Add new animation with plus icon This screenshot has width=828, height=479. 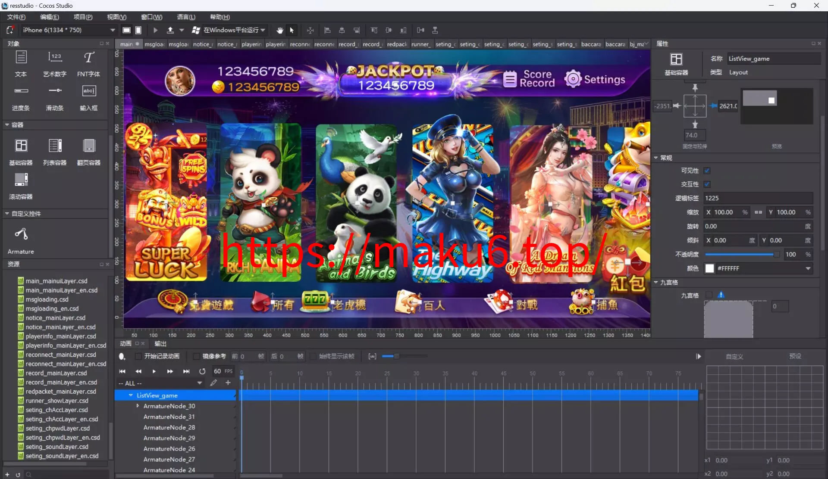[x=228, y=383]
